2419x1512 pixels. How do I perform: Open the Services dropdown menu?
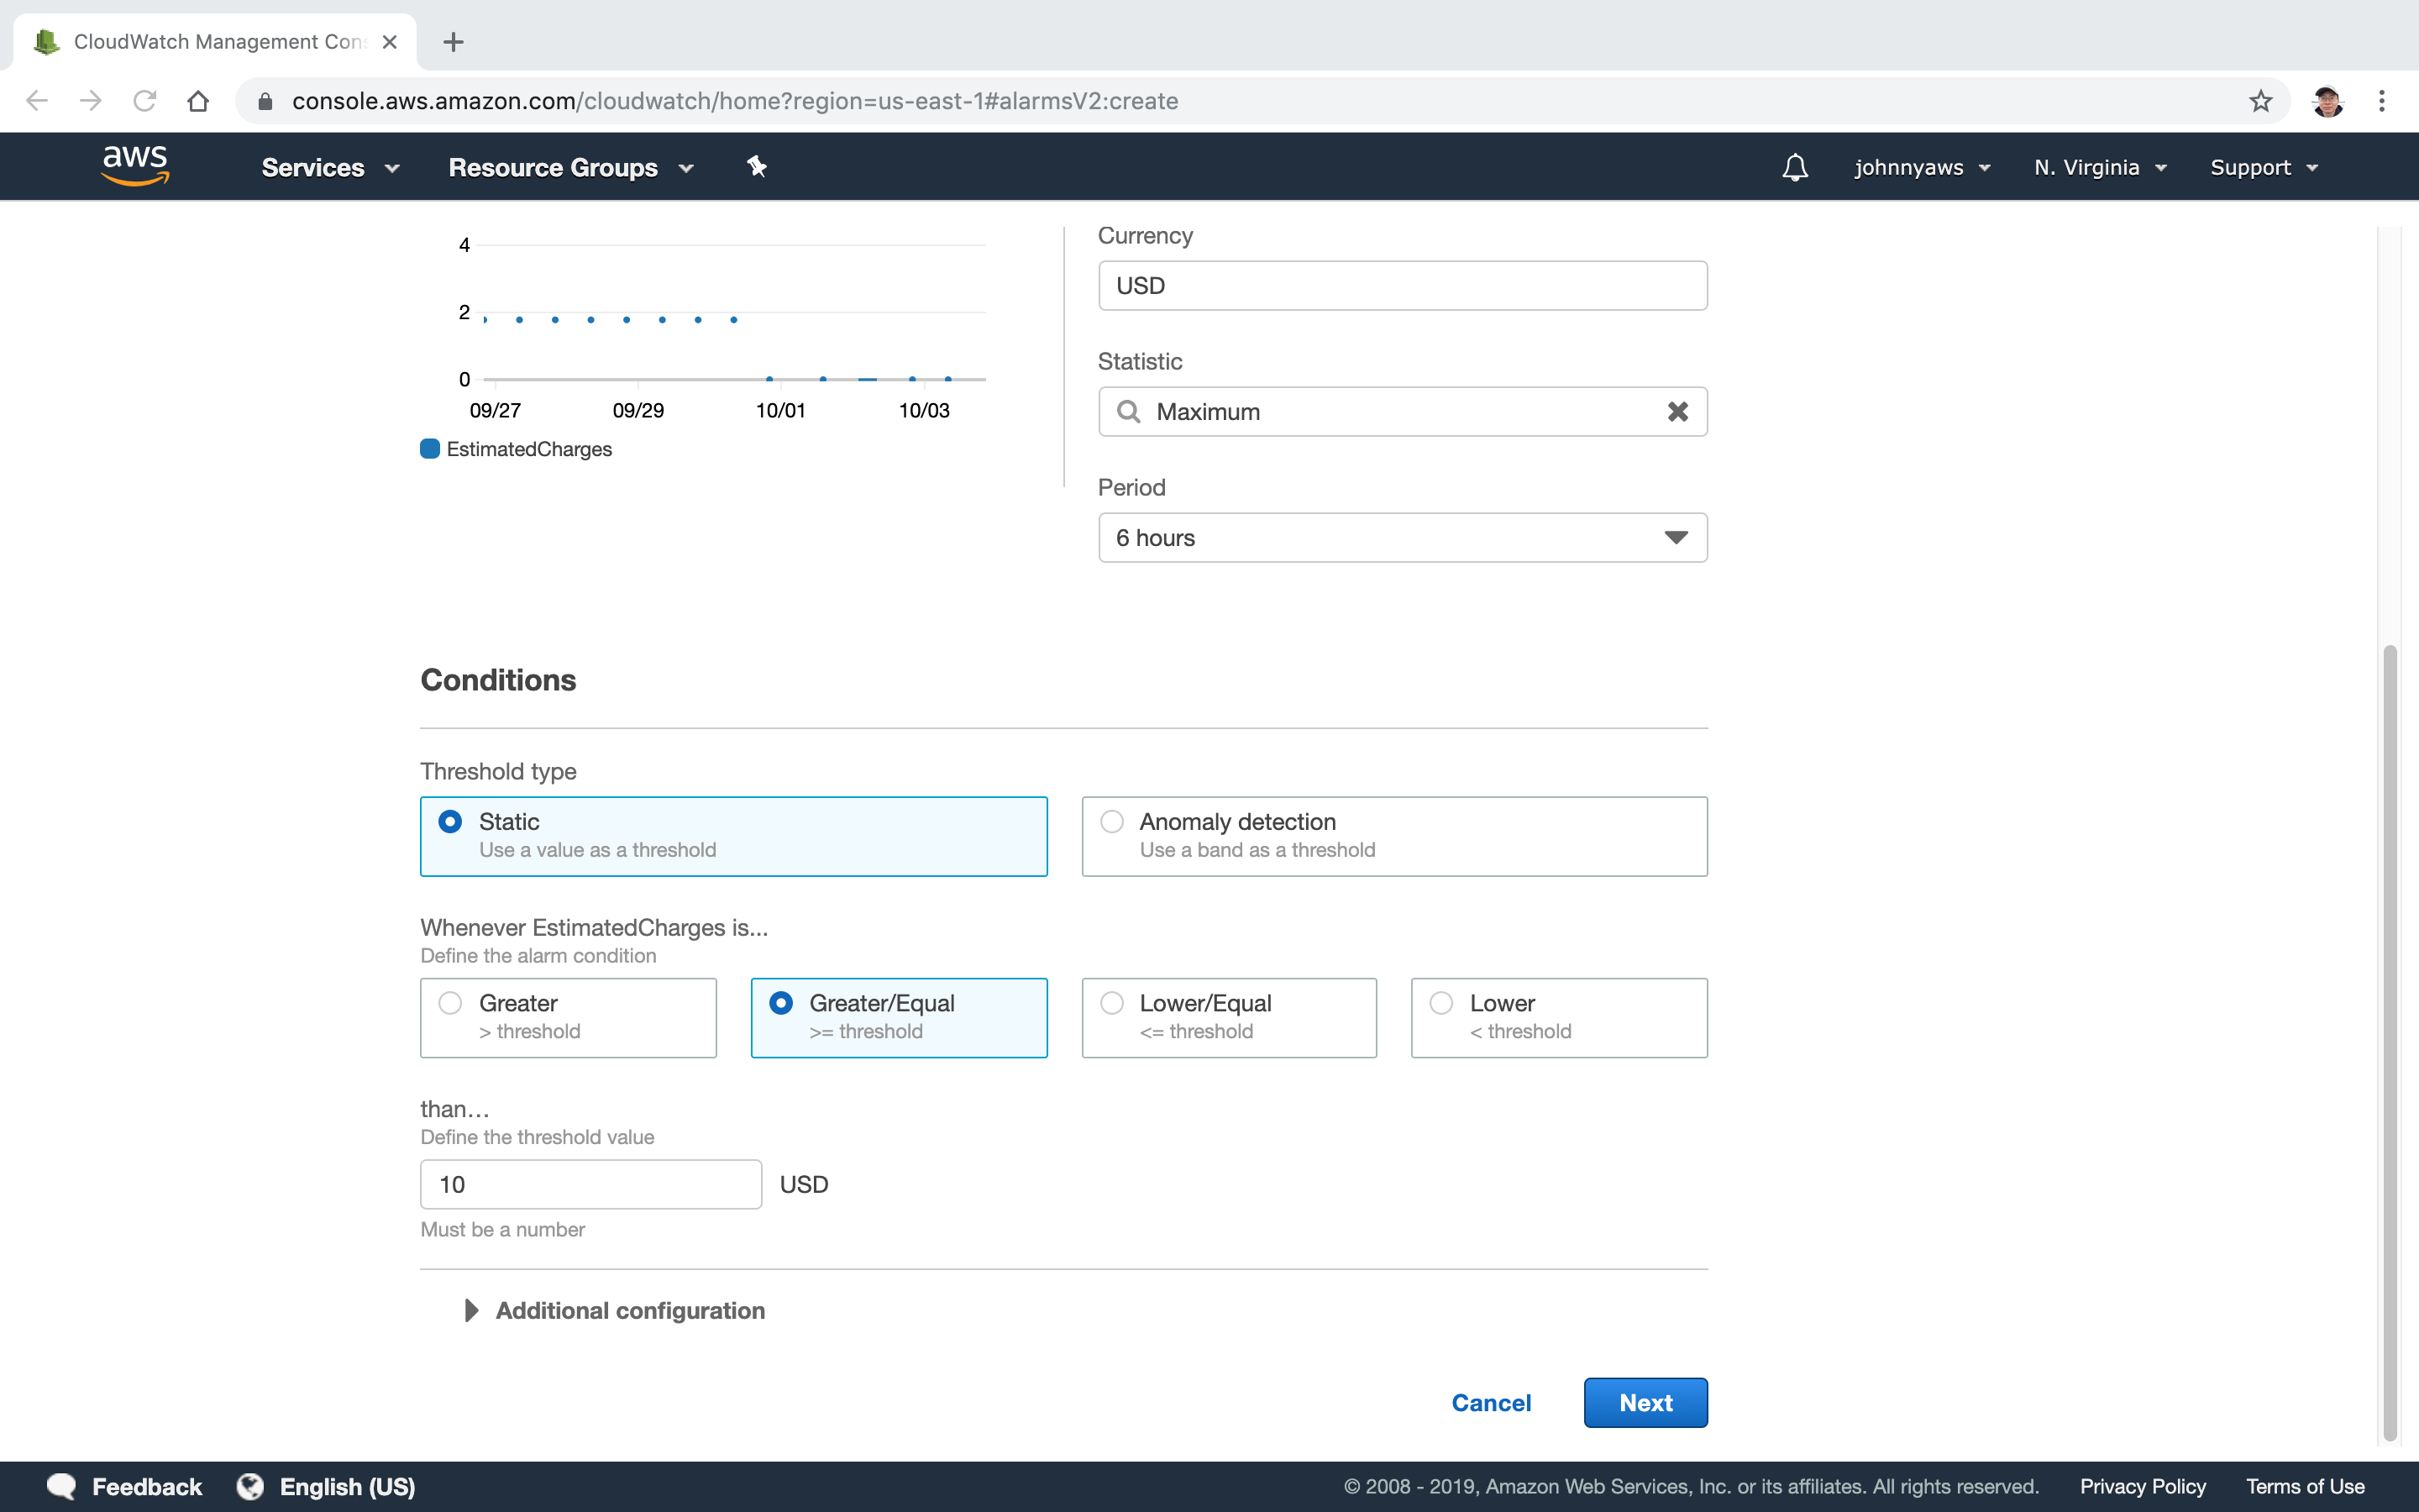[x=331, y=167]
